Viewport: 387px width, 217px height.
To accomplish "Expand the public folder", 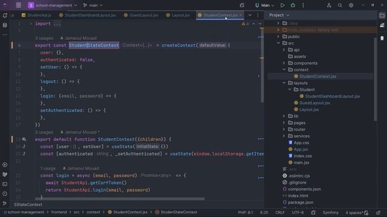I will click(x=278, y=36).
